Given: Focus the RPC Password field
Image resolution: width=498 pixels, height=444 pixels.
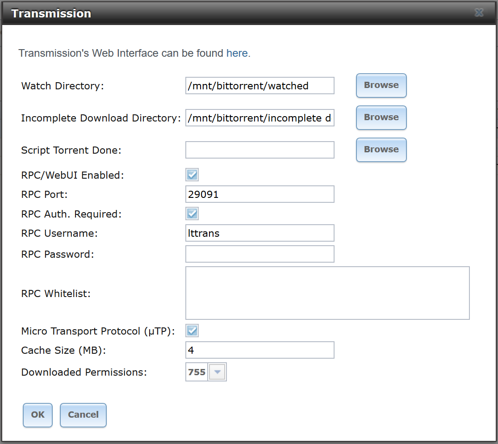Looking at the screenshot, I should point(260,254).
